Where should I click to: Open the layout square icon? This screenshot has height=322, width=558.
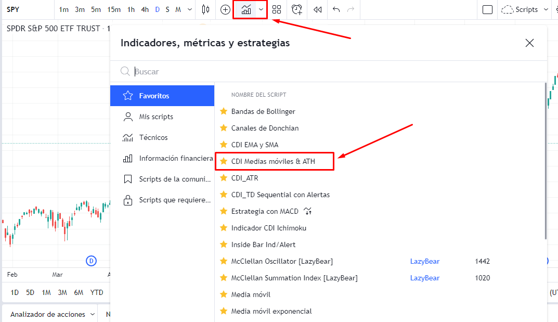[x=488, y=9]
